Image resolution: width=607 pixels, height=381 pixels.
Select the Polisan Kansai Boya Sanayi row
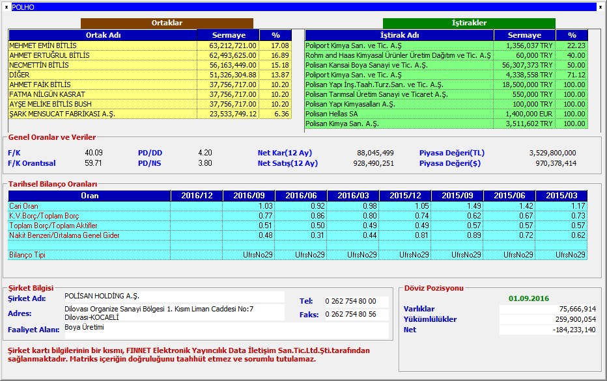pos(446,65)
